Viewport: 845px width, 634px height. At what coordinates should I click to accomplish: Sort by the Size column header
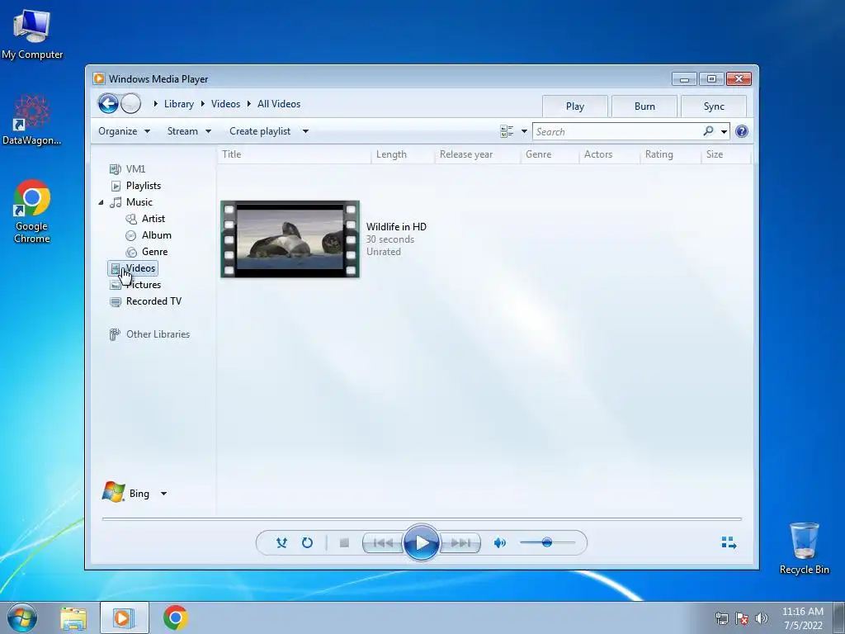(x=725, y=154)
